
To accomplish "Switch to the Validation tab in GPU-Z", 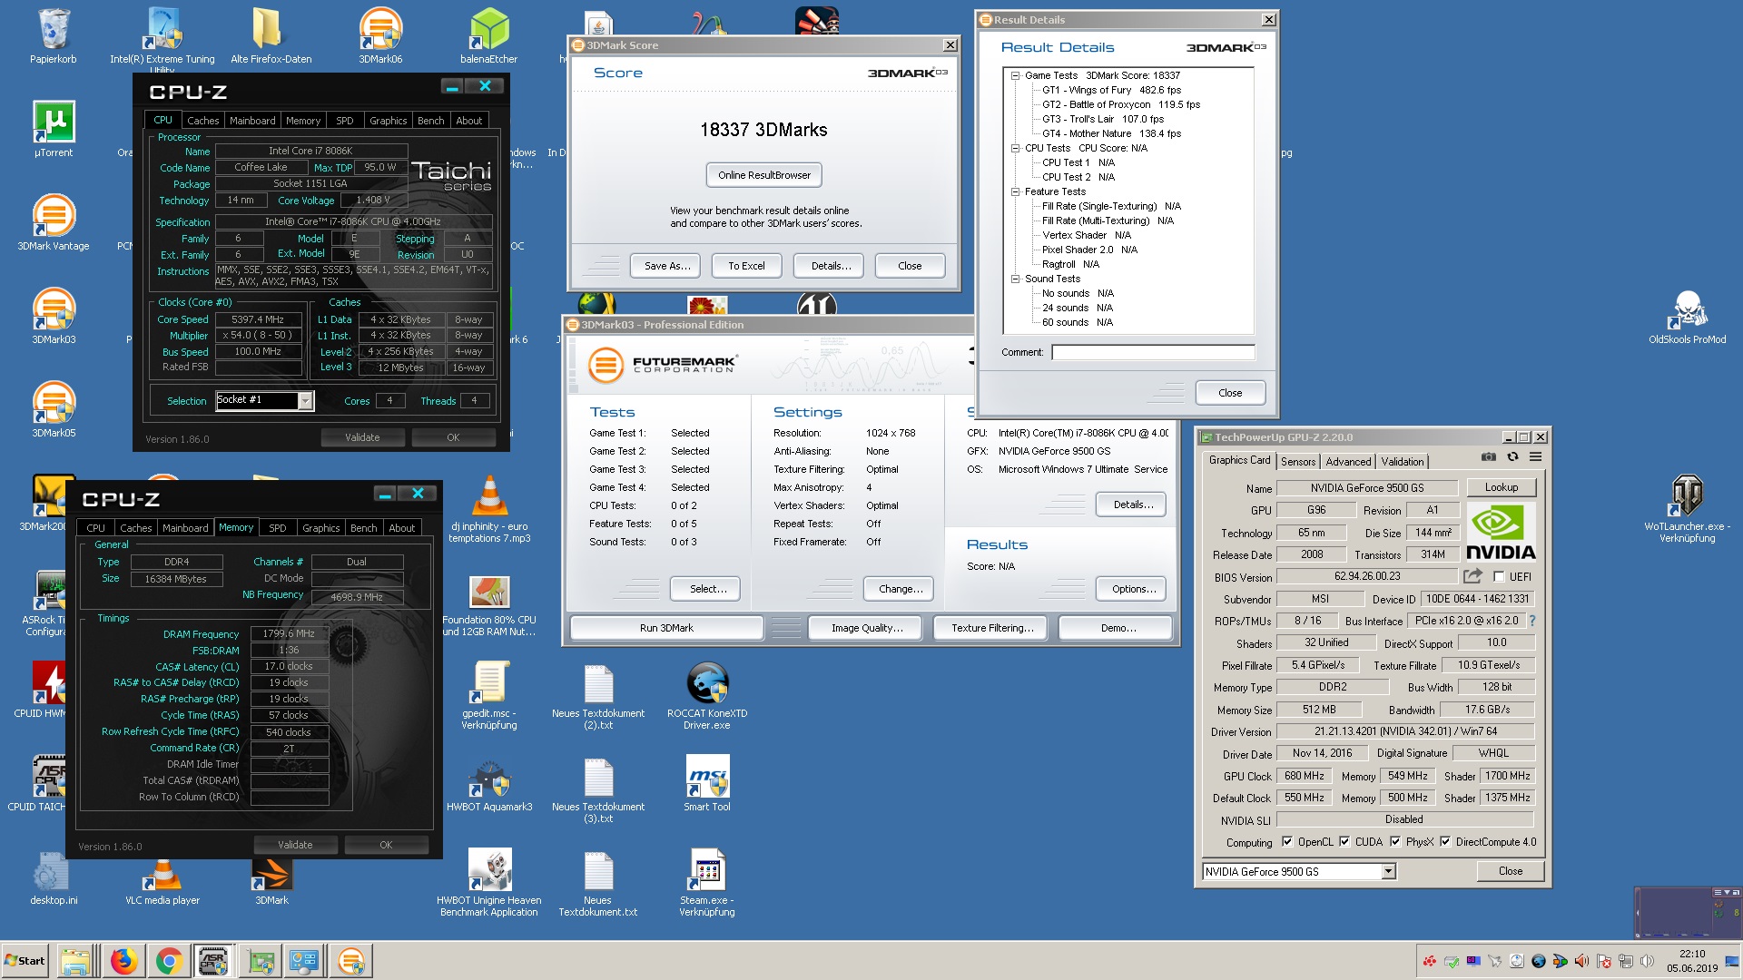I will click(1403, 462).
